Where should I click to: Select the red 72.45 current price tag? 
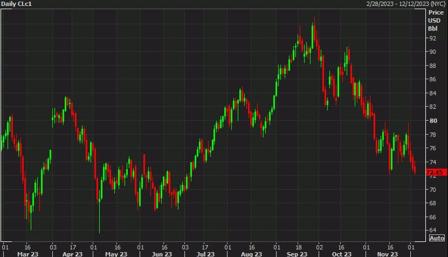pyautogui.click(x=436, y=172)
